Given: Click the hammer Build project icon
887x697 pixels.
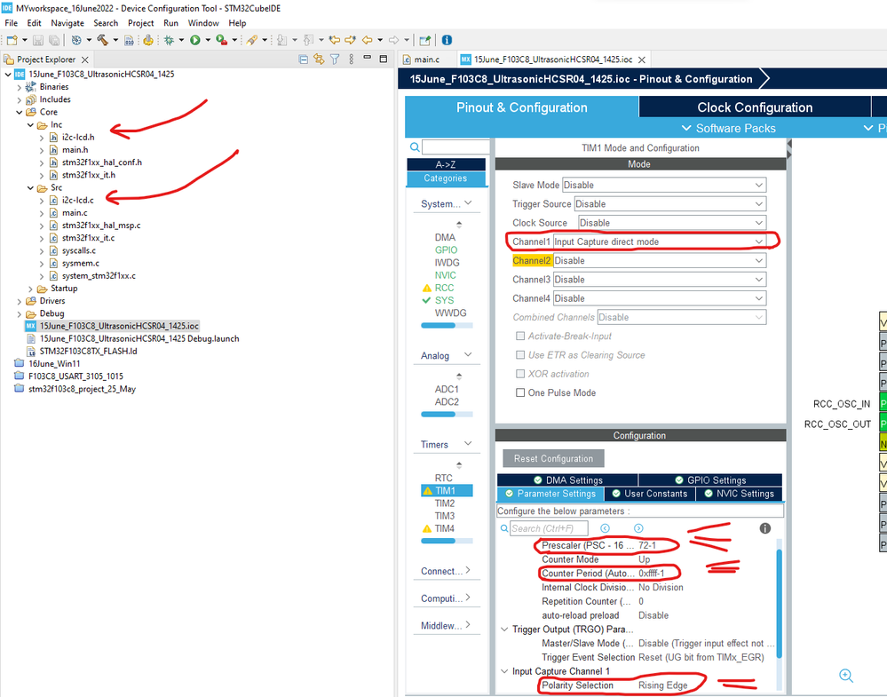Looking at the screenshot, I should [x=102, y=40].
